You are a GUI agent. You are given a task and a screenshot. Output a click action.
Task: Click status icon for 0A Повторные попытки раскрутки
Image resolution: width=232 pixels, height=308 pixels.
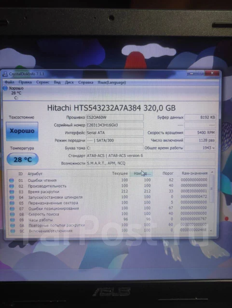tap(13, 225)
